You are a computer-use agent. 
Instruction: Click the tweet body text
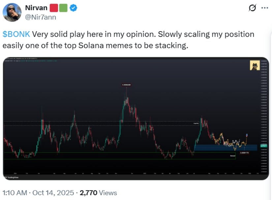[128, 39]
